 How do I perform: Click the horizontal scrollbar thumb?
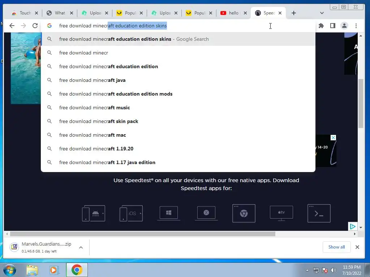pos(142,234)
